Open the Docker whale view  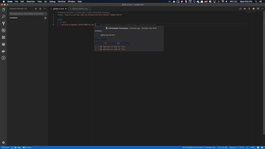(3, 51)
